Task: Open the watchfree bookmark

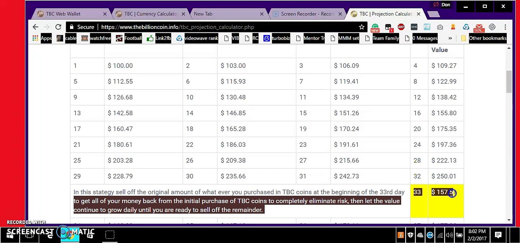Action: (96, 38)
